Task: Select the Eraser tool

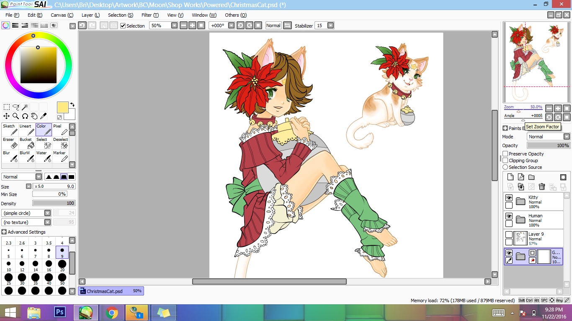Action: [x=10, y=143]
